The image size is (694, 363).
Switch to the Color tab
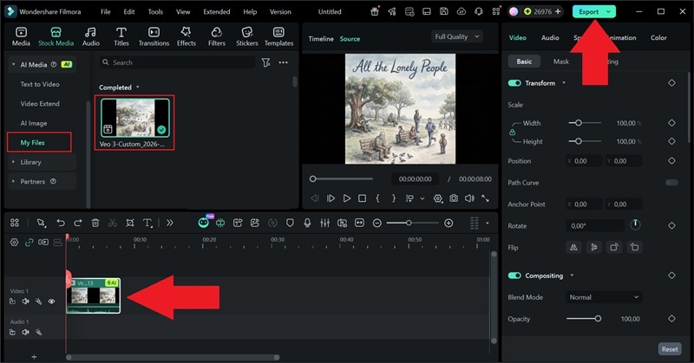[658, 37]
